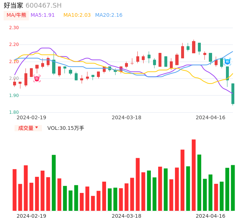
Task: Click the last green volume bar on right
Action: click(233, 188)
